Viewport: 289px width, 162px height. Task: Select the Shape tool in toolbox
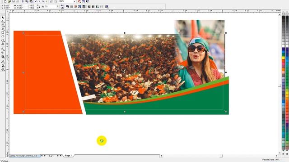[3, 22]
